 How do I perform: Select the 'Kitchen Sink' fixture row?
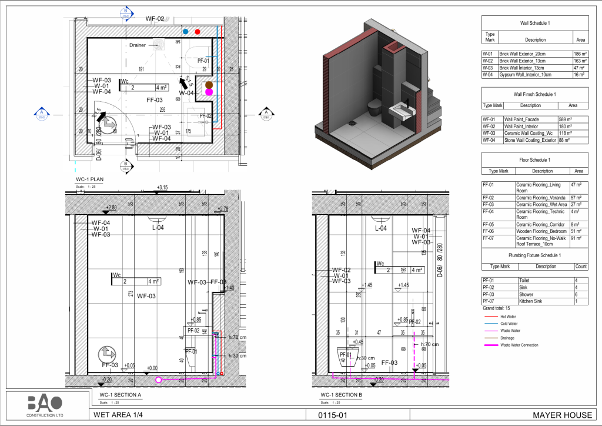coord(535,301)
